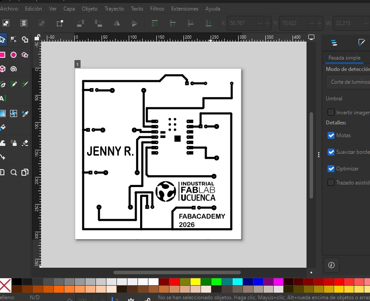Select the Eraser tool
The image size is (370, 301).
[x=25, y=143]
